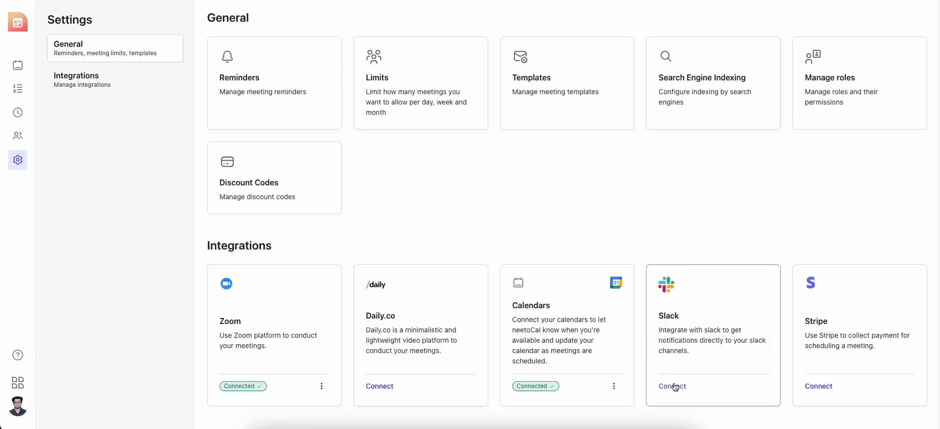Open the Manage roles card

click(860, 83)
